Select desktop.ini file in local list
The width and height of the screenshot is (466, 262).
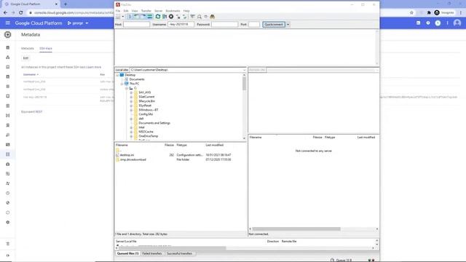click(127, 155)
